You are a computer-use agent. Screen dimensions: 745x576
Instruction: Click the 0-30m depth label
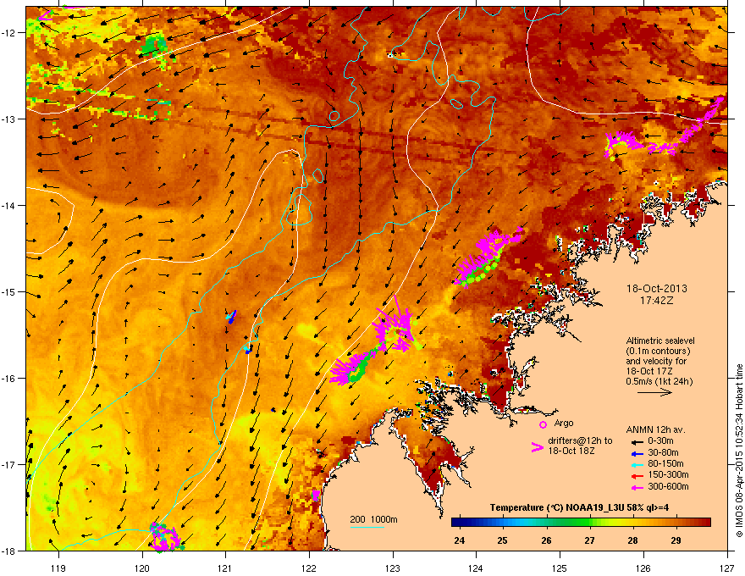(660, 441)
